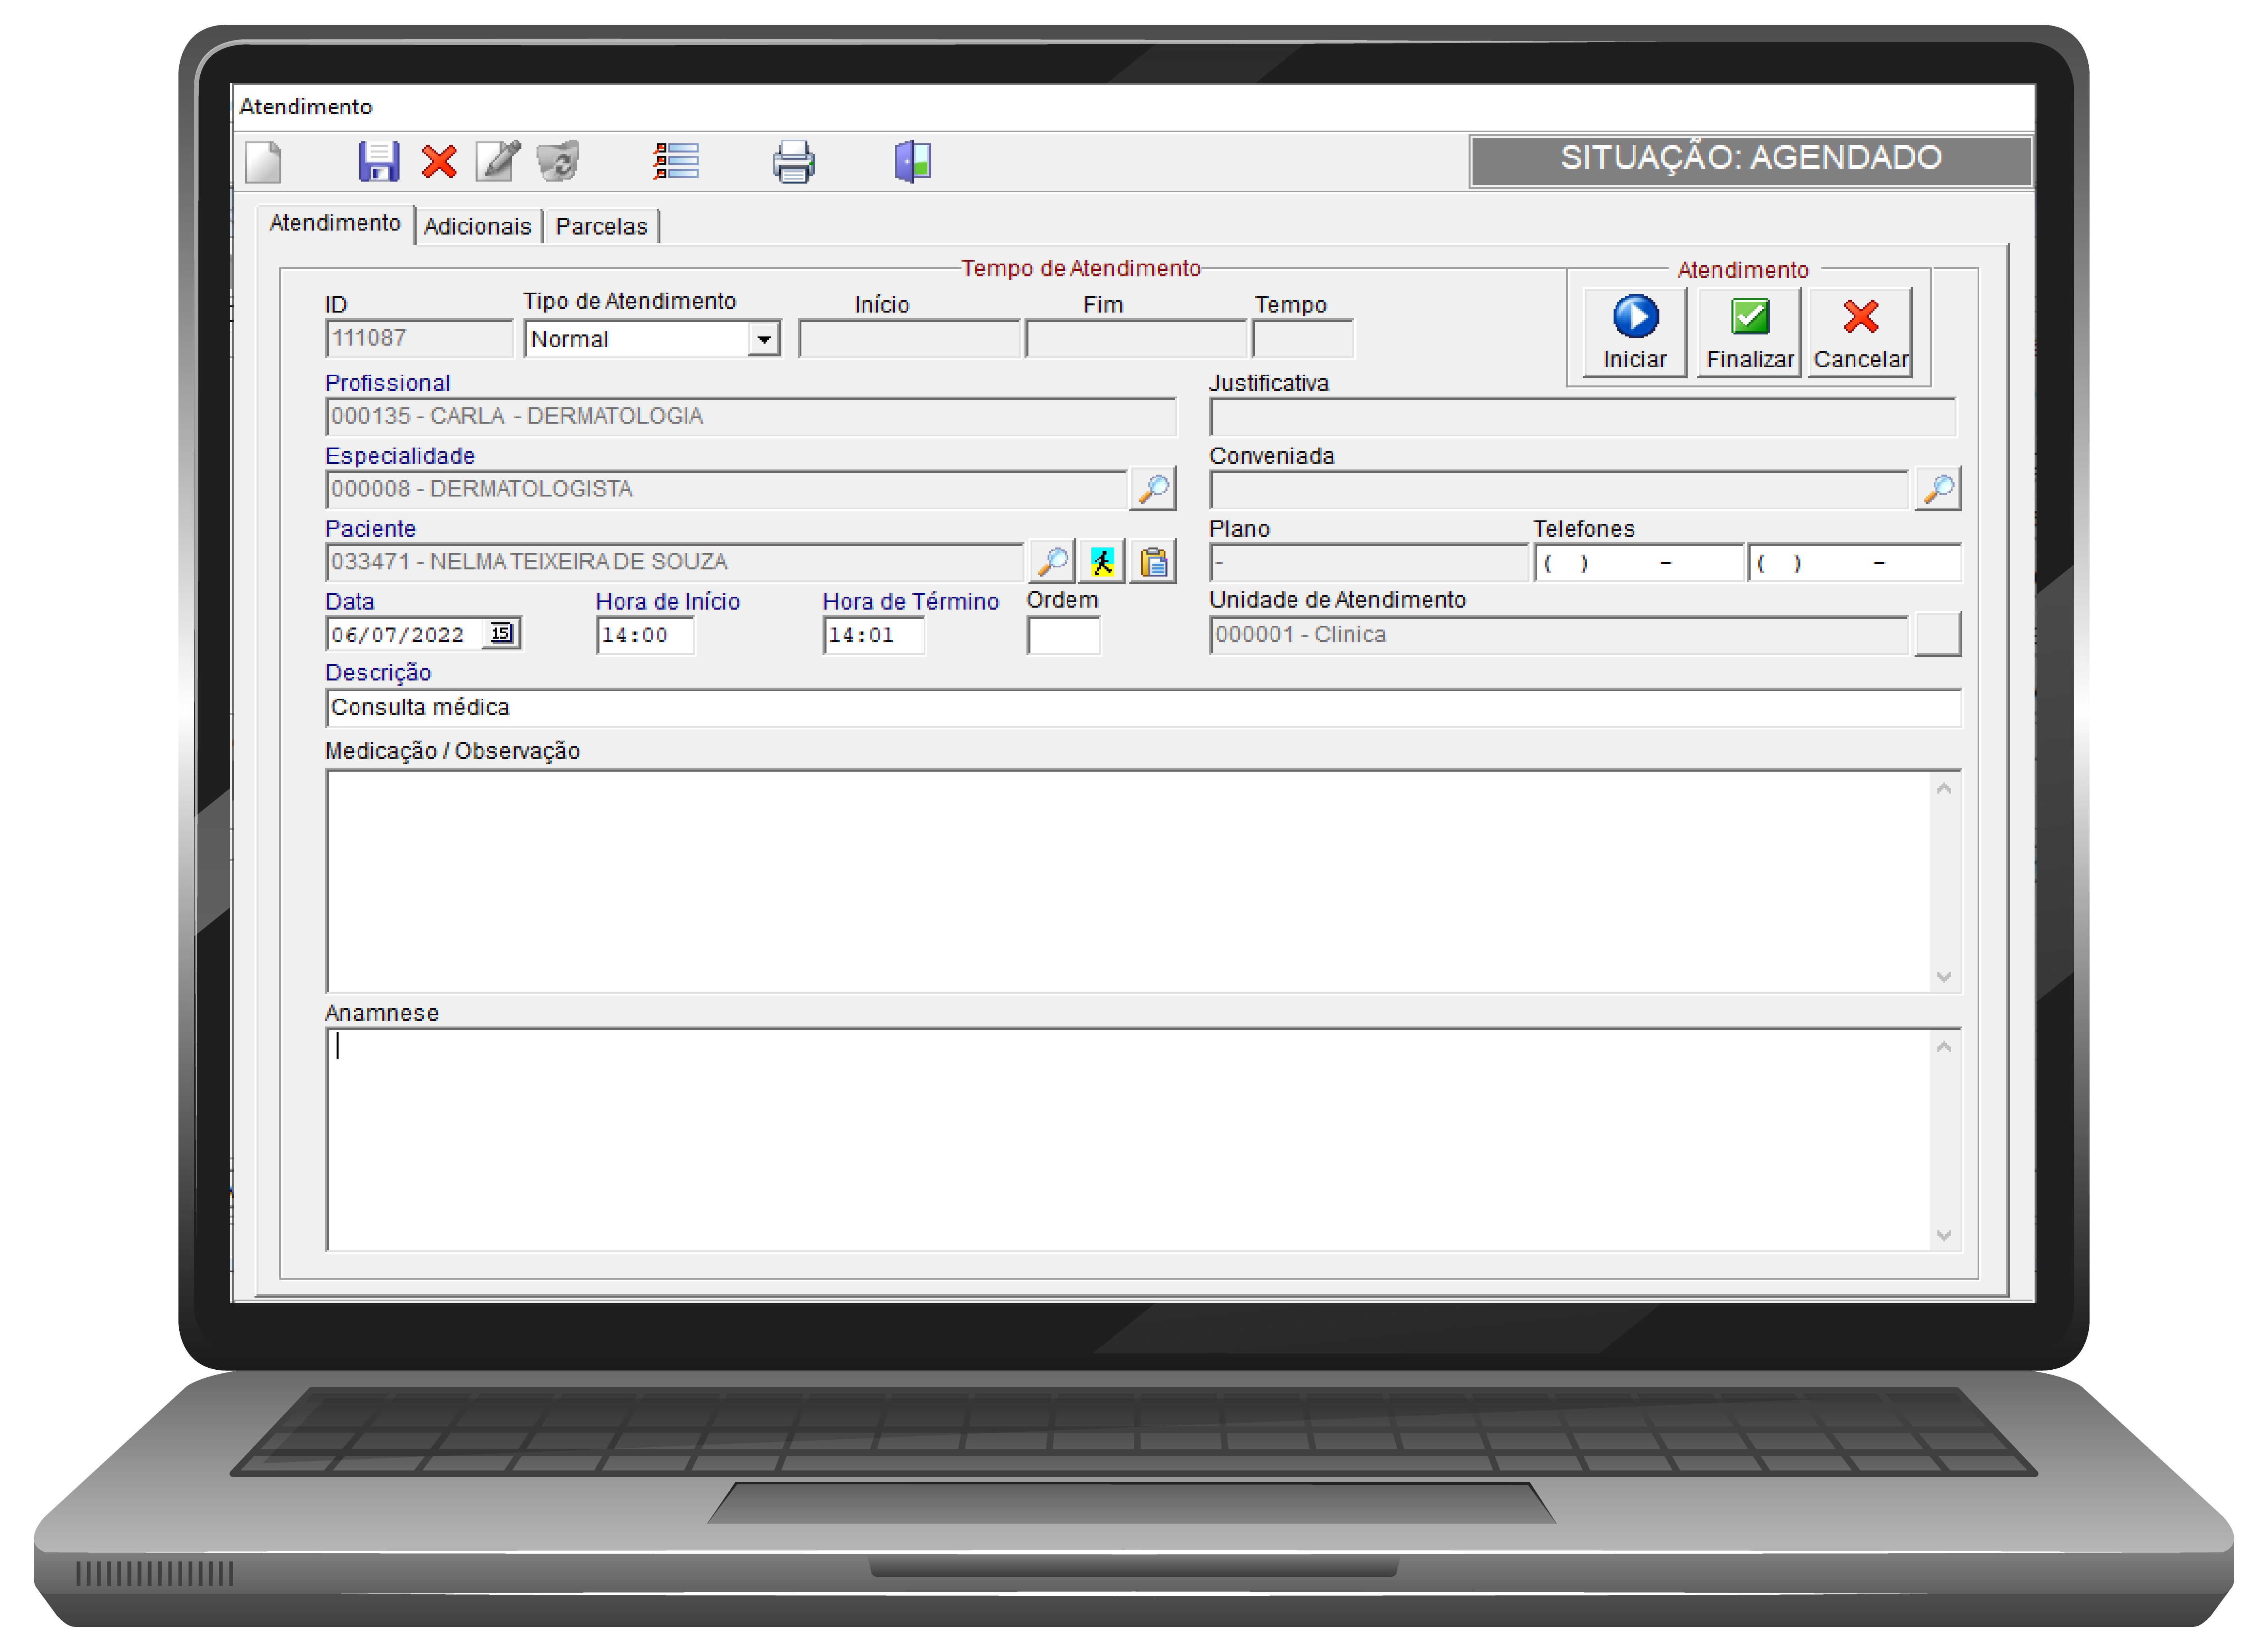
Task: Click the clipboard icon beside Paciente
Action: pyautogui.click(x=1154, y=562)
